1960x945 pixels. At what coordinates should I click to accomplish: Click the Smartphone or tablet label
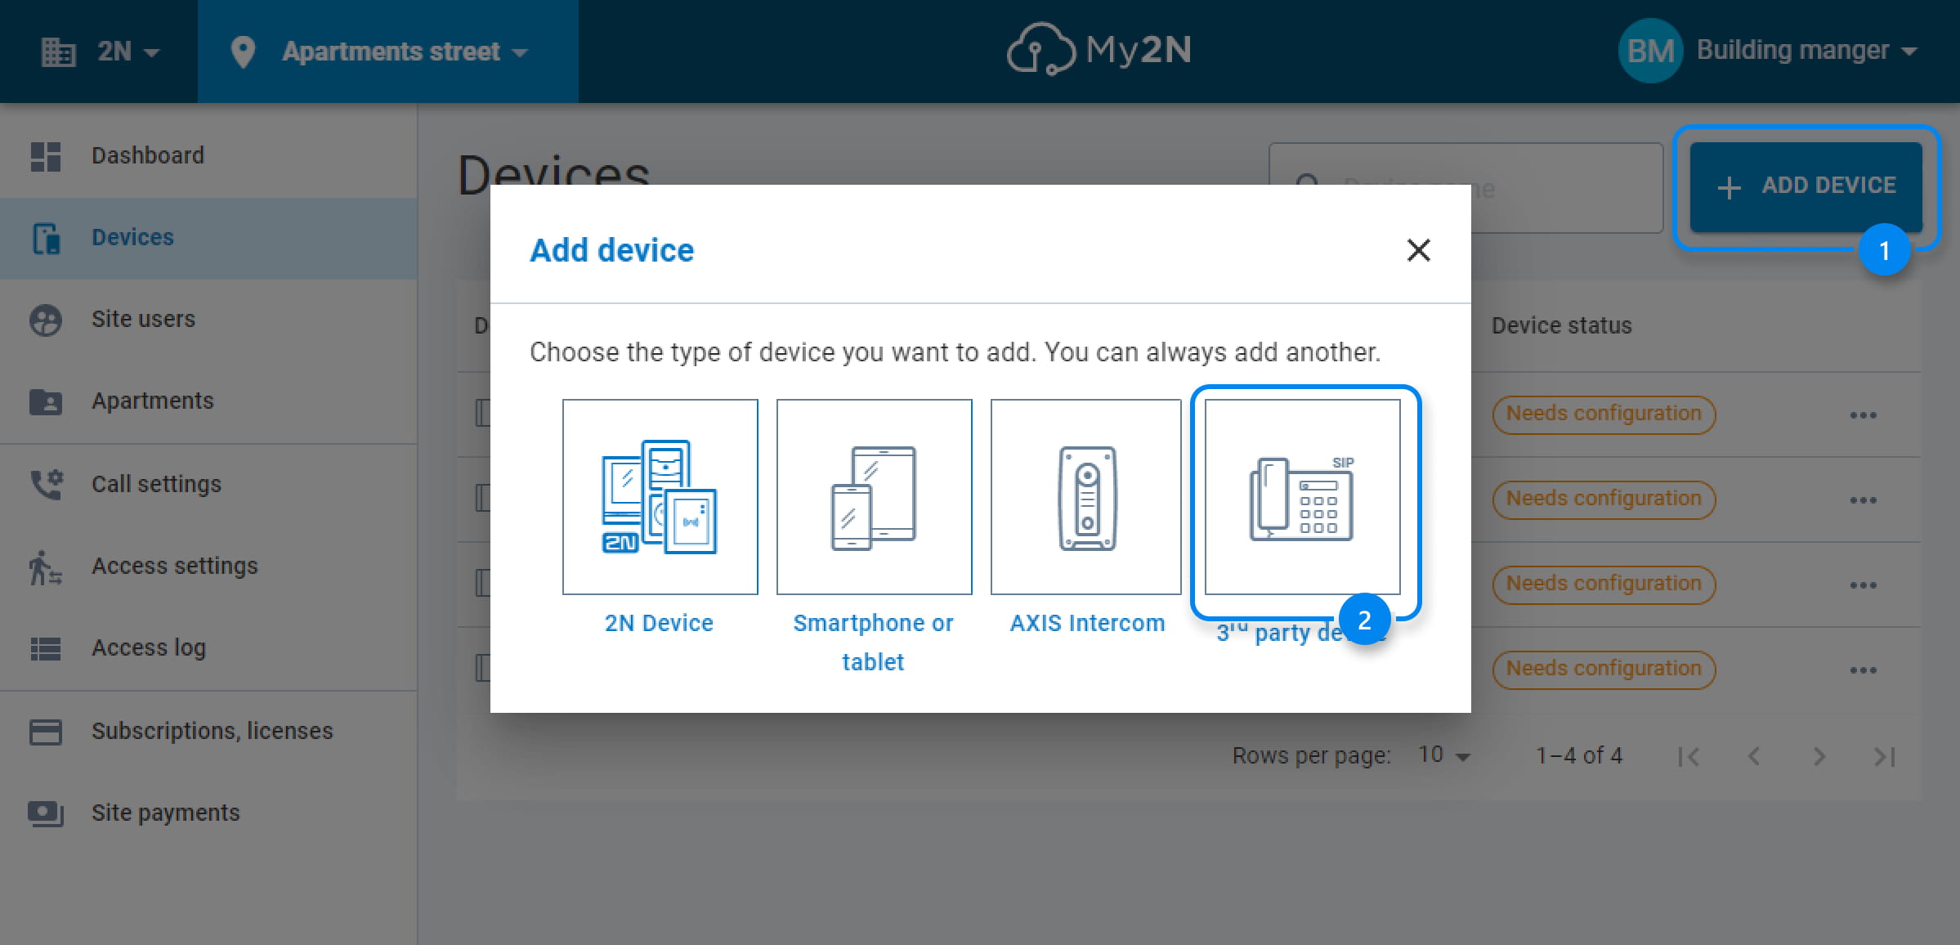(873, 643)
